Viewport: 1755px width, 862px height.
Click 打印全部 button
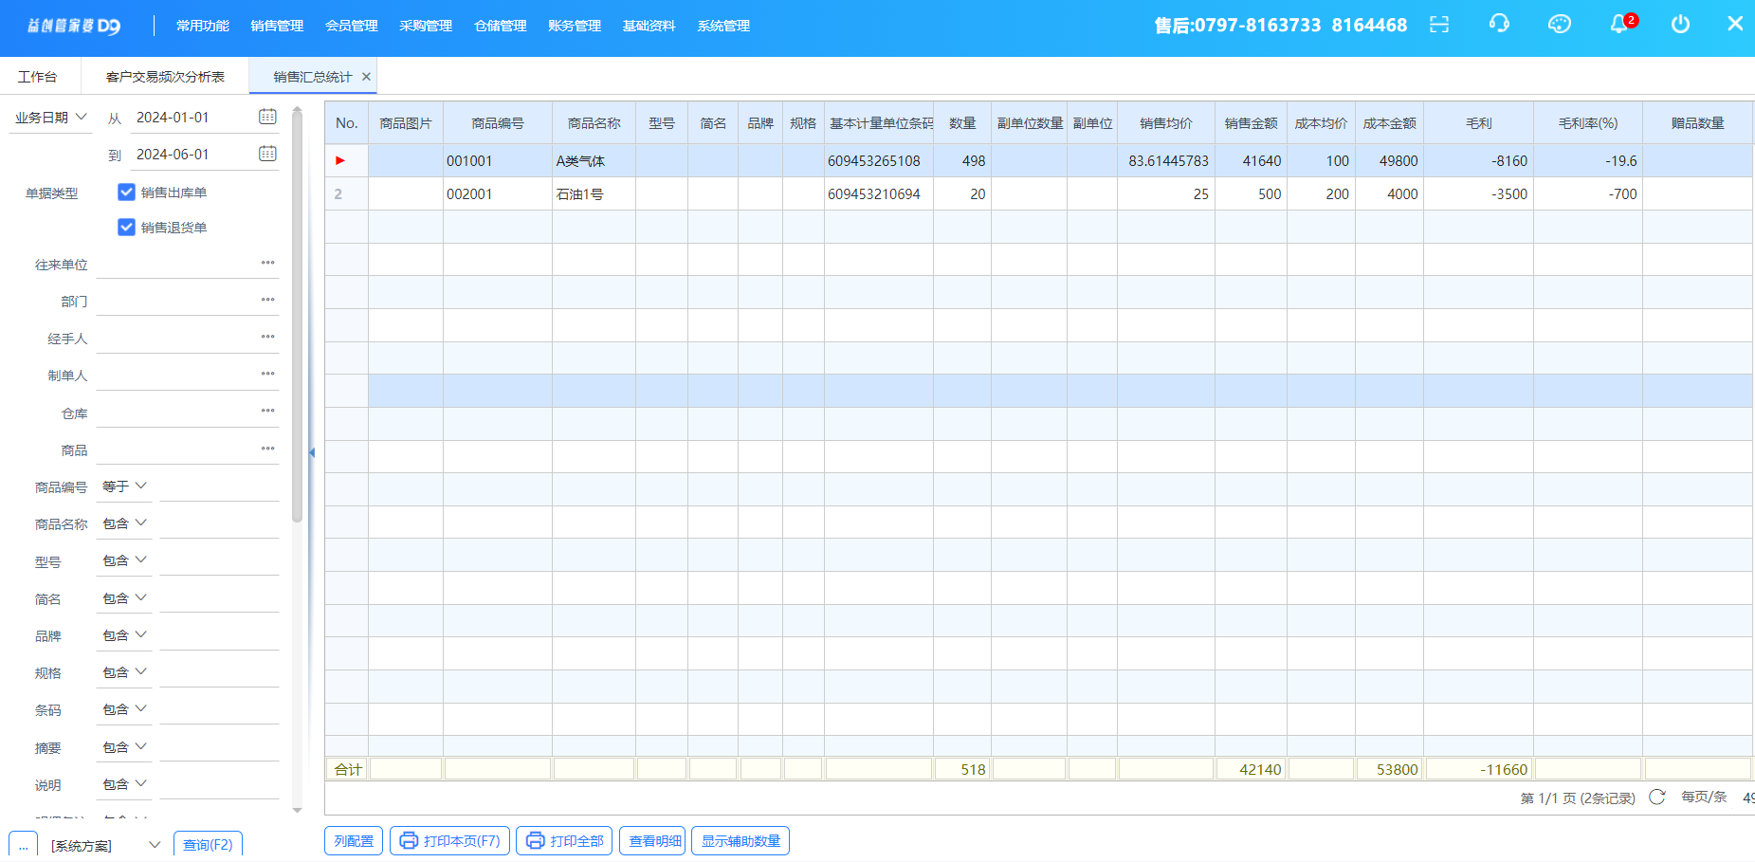[x=564, y=841]
